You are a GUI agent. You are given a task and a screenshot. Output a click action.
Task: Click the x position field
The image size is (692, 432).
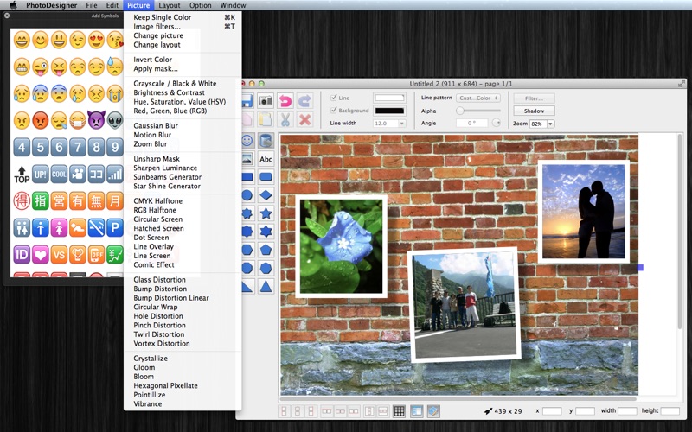552,411
